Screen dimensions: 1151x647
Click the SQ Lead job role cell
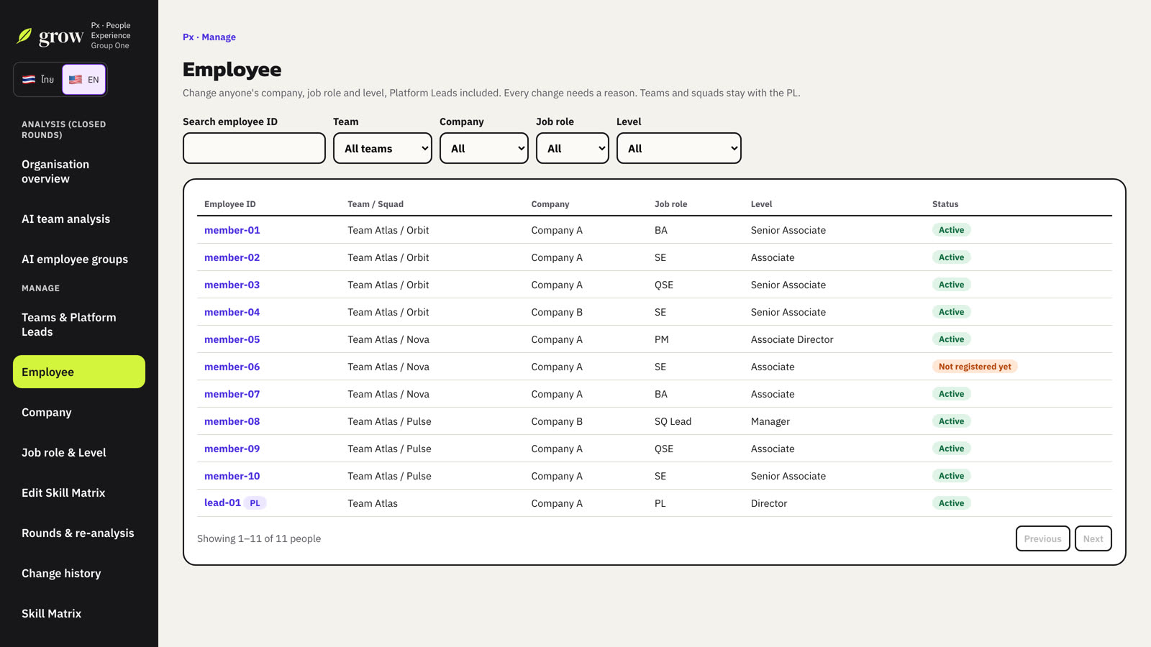673,421
